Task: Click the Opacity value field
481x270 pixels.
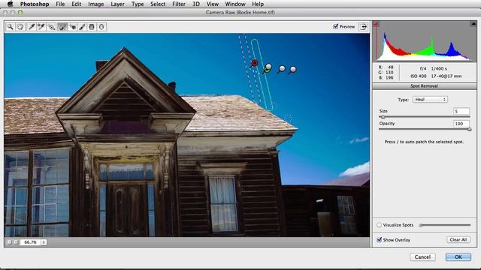Action: pyautogui.click(x=461, y=124)
